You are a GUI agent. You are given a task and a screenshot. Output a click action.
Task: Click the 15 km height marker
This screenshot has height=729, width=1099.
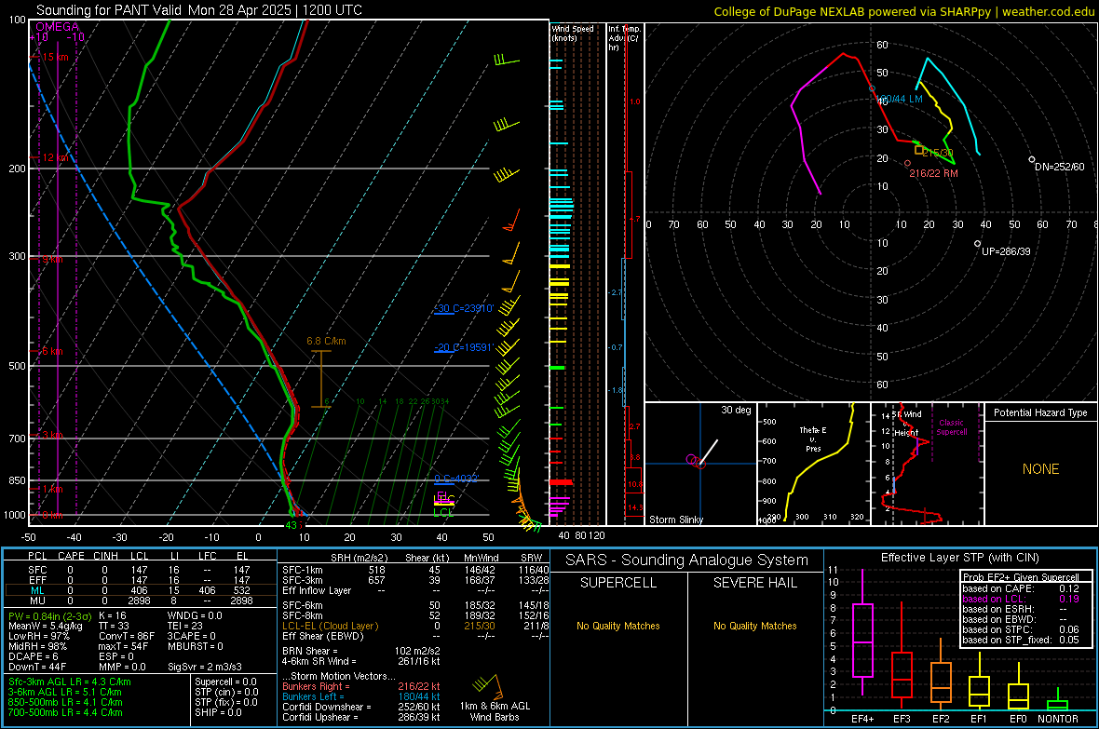click(55, 57)
